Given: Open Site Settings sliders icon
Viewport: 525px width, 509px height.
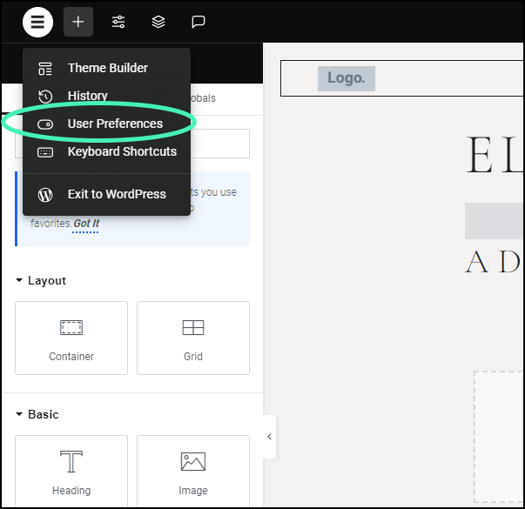Looking at the screenshot, I should [x=118, y=22].
